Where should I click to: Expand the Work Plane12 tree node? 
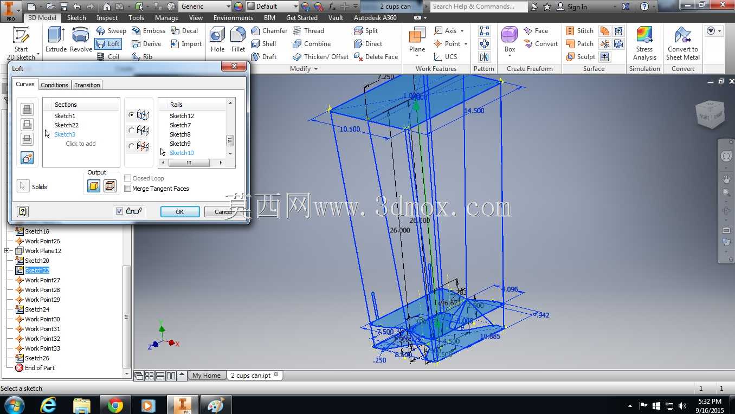[7, 251]
